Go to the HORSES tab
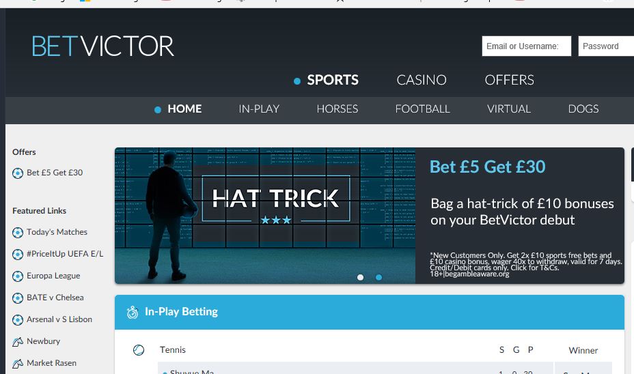The image size is (634, 374). (x=337, y=109)
